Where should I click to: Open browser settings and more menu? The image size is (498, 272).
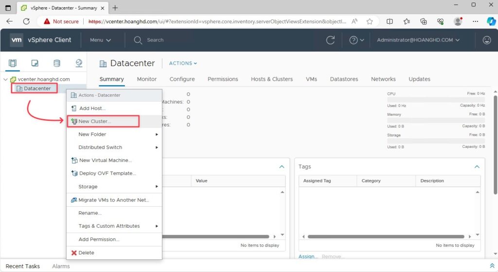click(475, 21)
